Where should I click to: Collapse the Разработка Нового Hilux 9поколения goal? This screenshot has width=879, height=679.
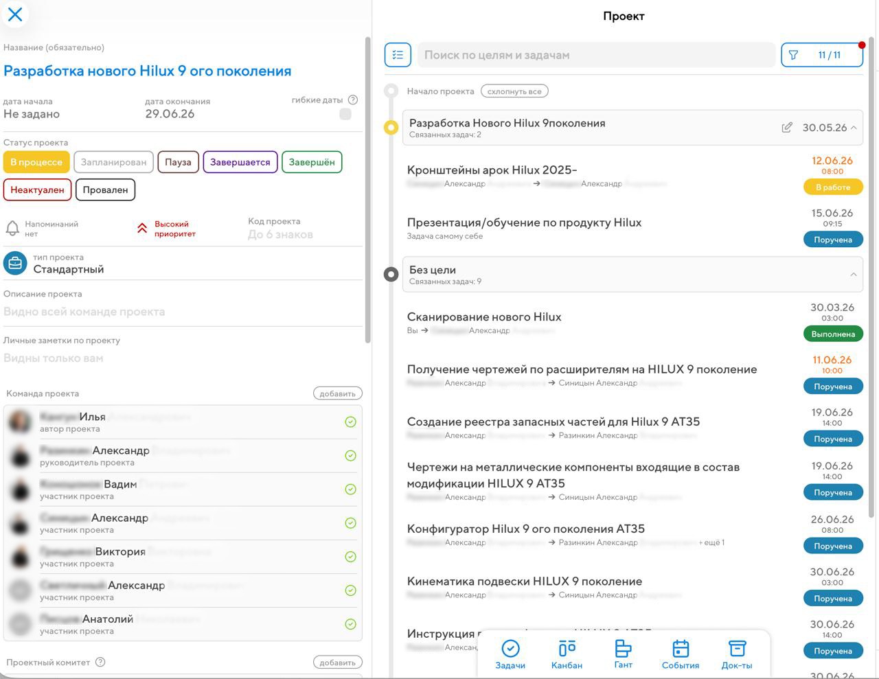click(x=854, y=128)
